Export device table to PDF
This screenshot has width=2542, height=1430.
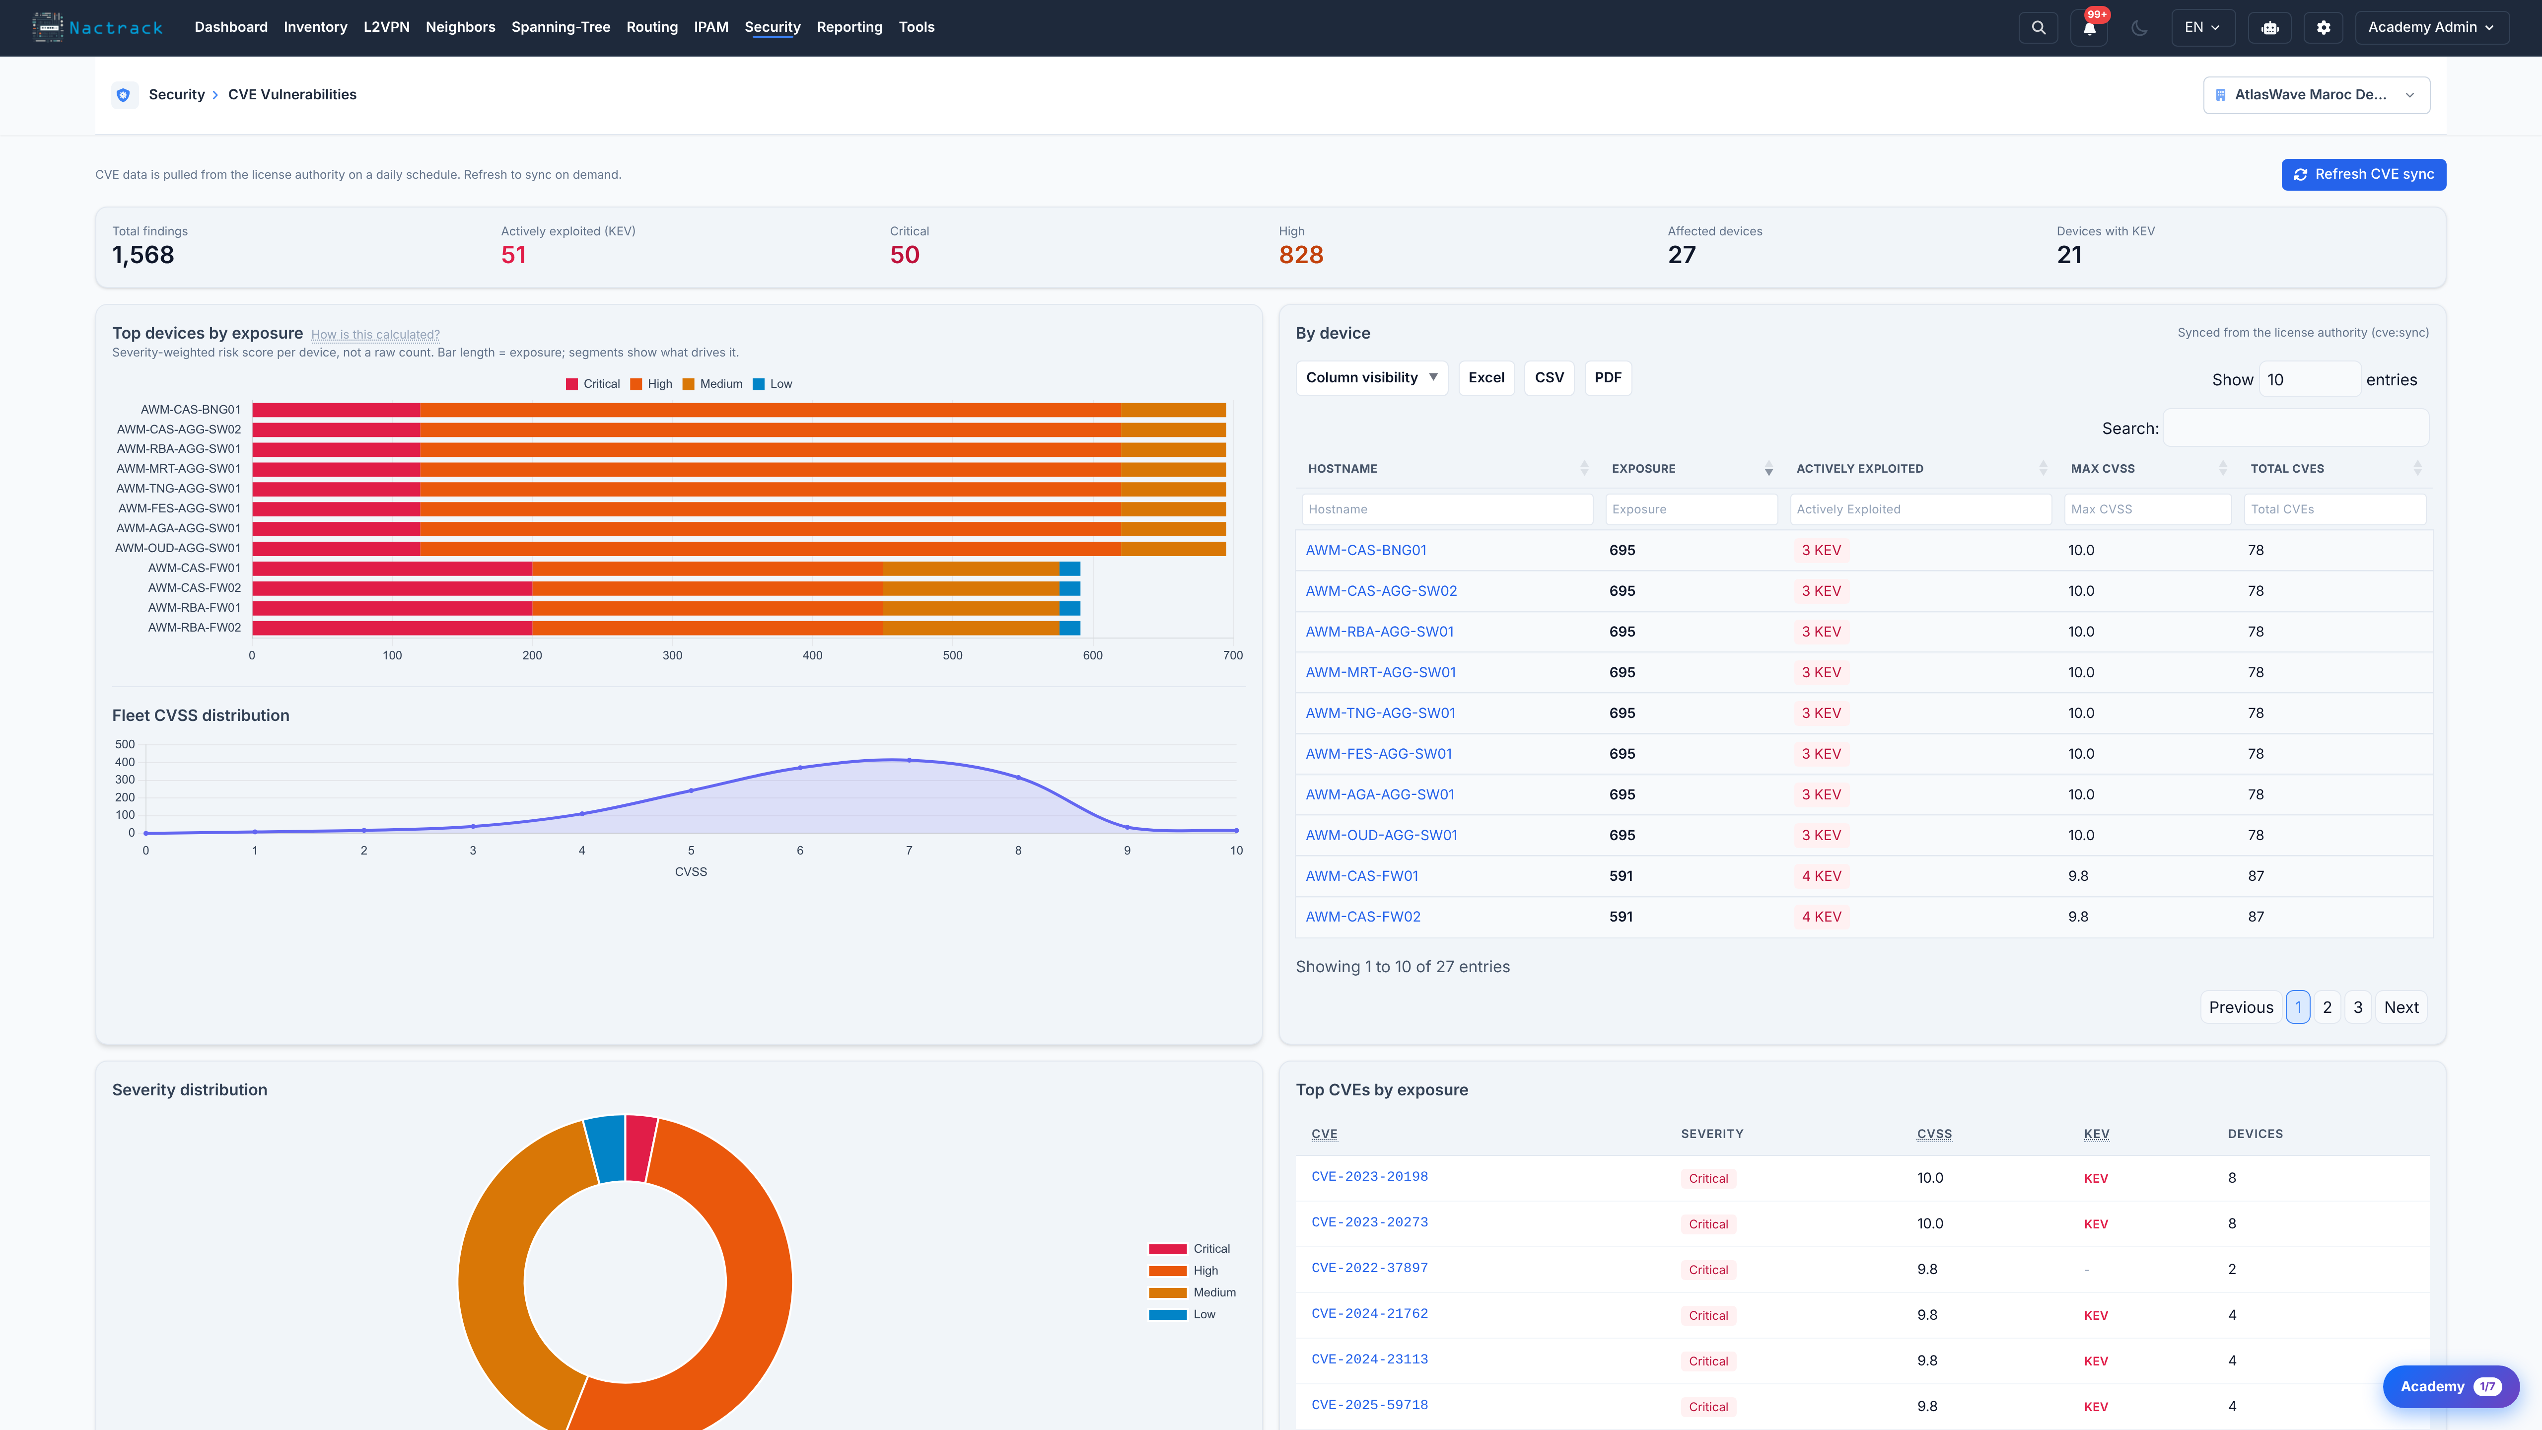[x=1608, y=378]
